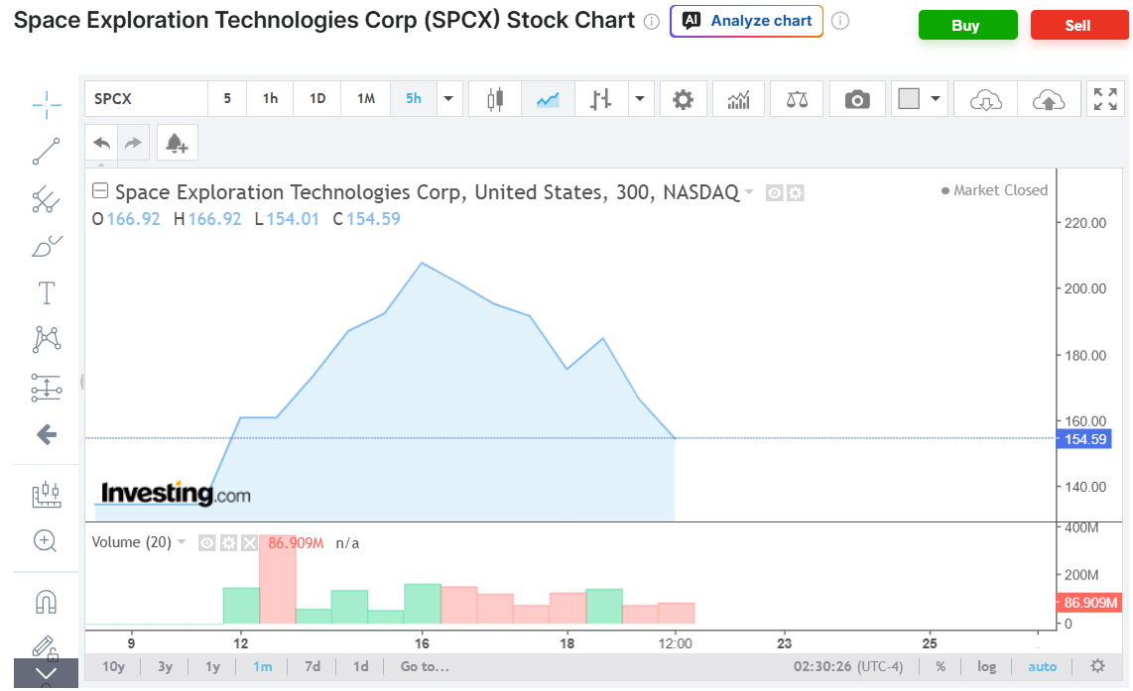Hide the Volume indicator eye icon

(206, 543)
